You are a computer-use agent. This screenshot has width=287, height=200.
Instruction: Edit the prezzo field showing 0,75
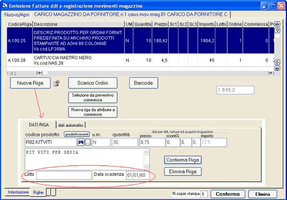click(152, 142)
